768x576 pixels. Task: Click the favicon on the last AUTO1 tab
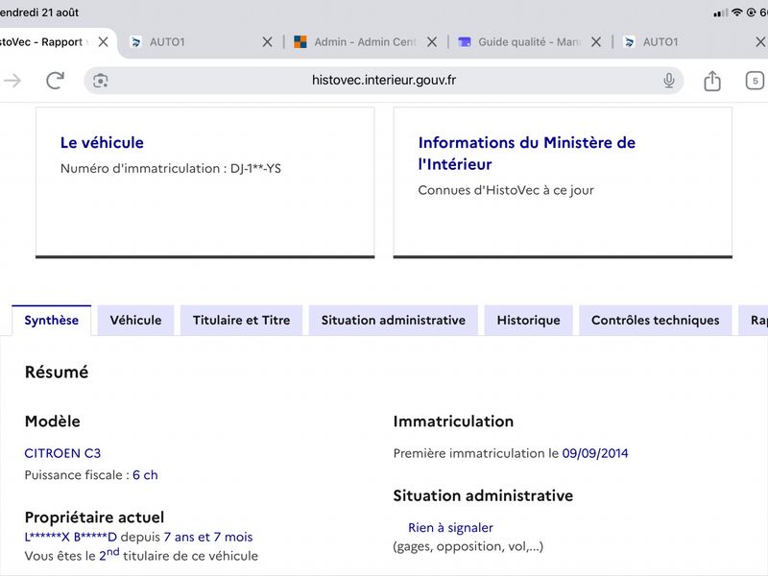click(x=630, y=42)
